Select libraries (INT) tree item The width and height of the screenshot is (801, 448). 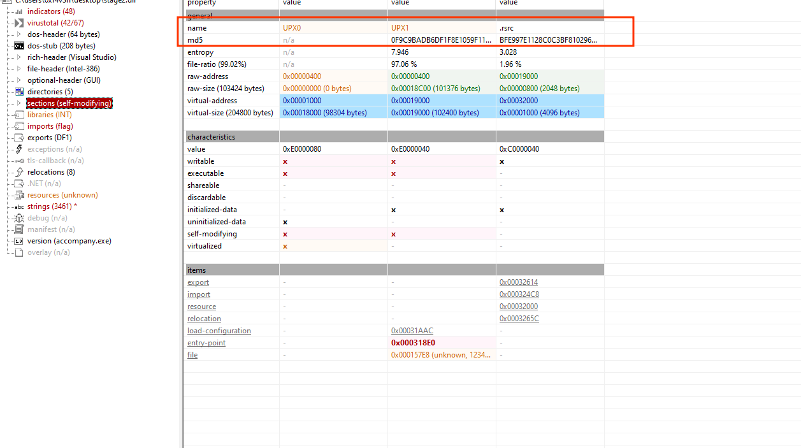[49, 115]
